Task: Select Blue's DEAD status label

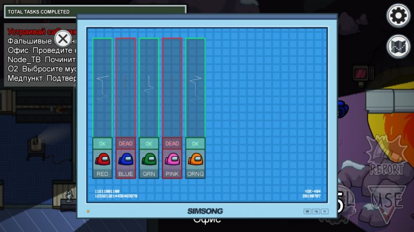Action: pyautogui.click(x=126, y=144)
